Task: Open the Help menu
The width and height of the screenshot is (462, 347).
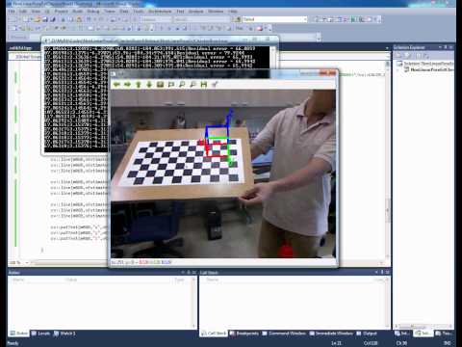Action: [x=233, y=12]
